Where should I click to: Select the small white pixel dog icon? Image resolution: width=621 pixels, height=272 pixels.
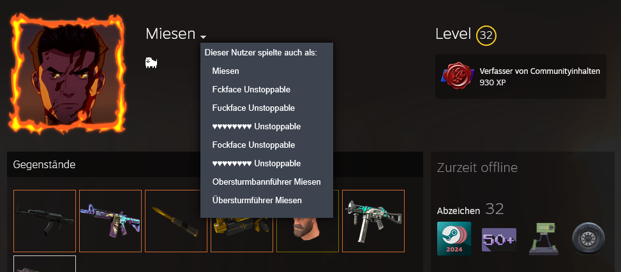pos(151,62)
